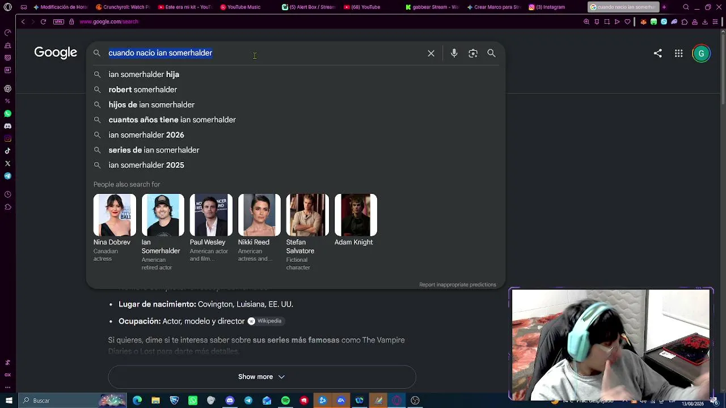This screenshot has height=408, width=726.
Task: Pick the suggestion 'series de ian somerhalder'
Action: click(x=295, y=150)
